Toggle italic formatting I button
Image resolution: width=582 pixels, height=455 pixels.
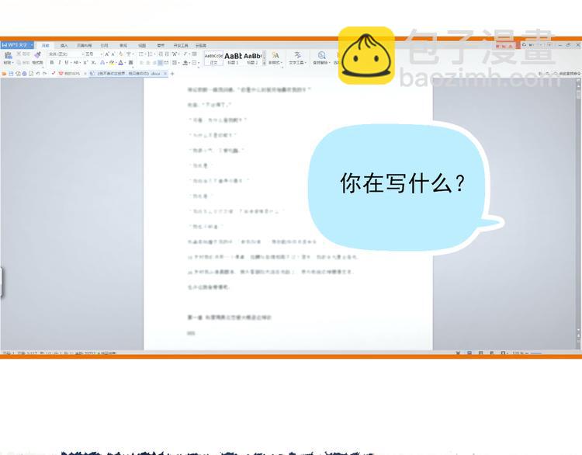(x=60, y=62)
